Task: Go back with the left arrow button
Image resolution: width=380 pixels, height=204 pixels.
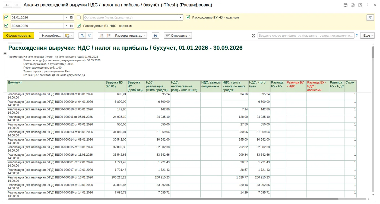Action: (8, 5)
